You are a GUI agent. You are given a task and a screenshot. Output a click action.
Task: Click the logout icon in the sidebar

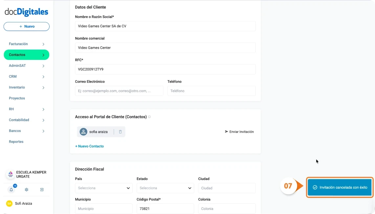[42, 190]
